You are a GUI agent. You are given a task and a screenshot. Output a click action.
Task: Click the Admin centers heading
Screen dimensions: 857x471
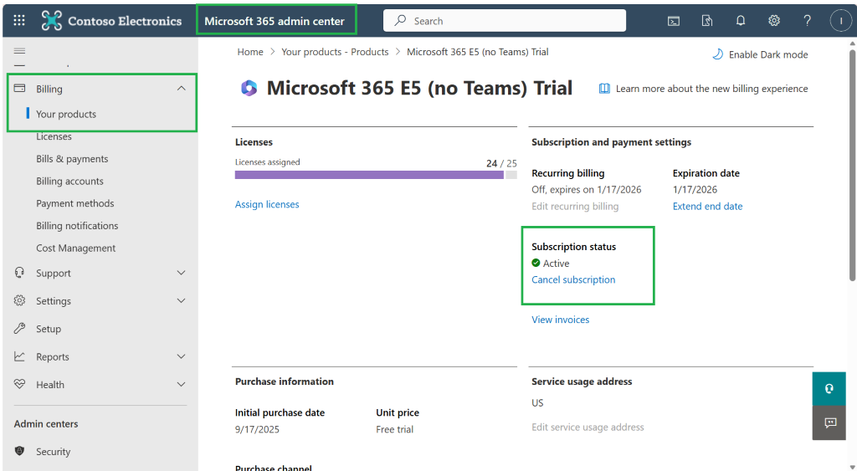click(46, 423)
